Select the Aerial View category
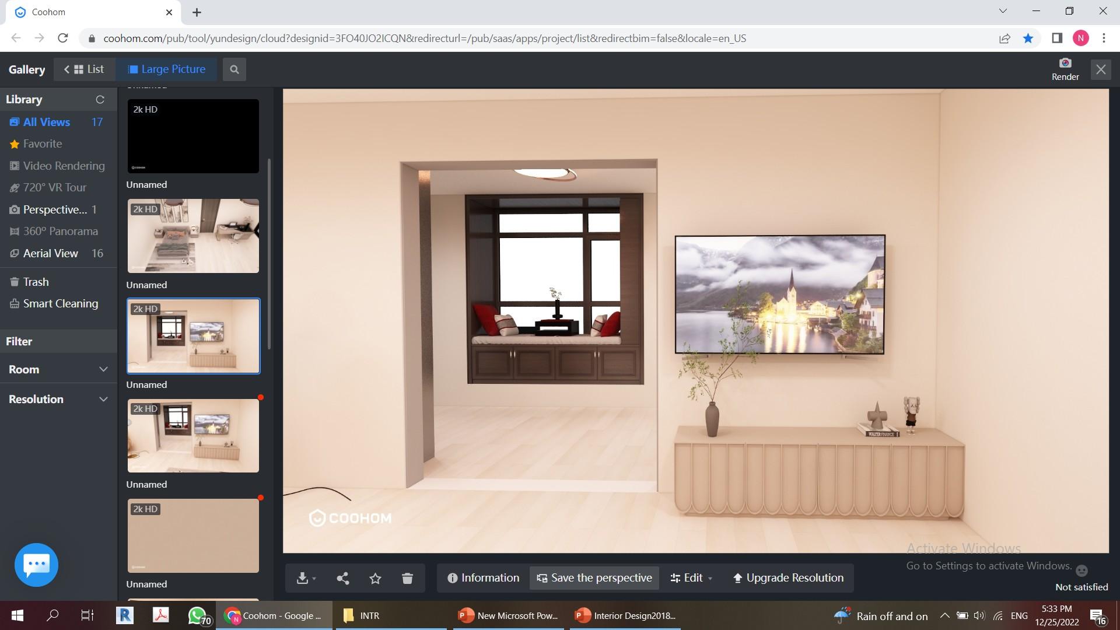 [x=51, y=253]
